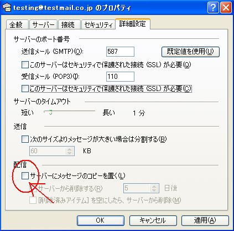Click the キャンセル button
Viewport: 234px width, 231px height.
[x=153, y=220]
